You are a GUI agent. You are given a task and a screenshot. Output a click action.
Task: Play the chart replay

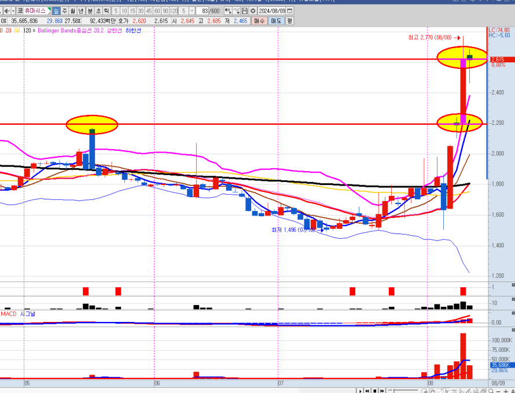pyautogui.click(x=360, y=391)
